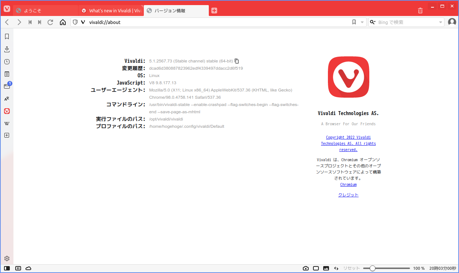The image size is (459, 273).
Task: Capture page with camera icon
Action: [x=306, y=268]
